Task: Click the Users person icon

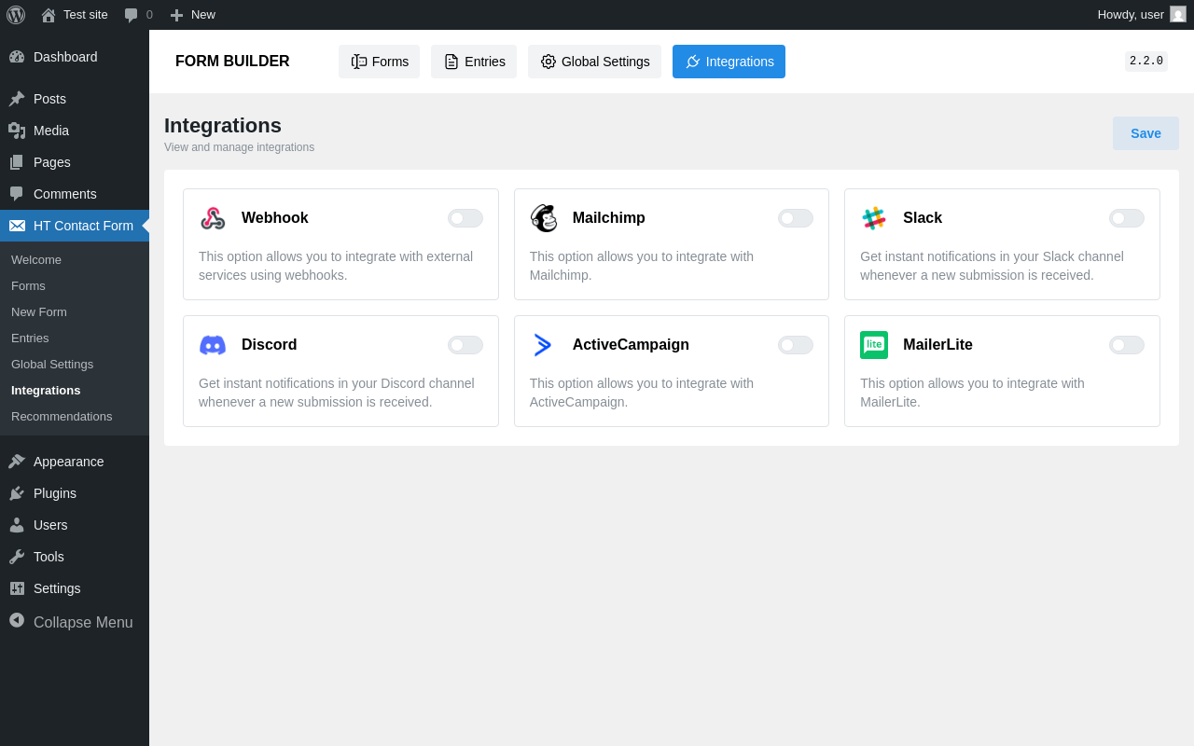Action: [17, 525]
